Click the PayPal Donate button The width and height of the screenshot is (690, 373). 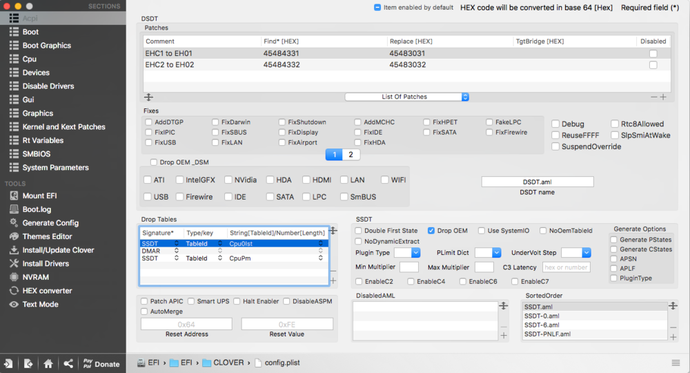coord(101,364)
